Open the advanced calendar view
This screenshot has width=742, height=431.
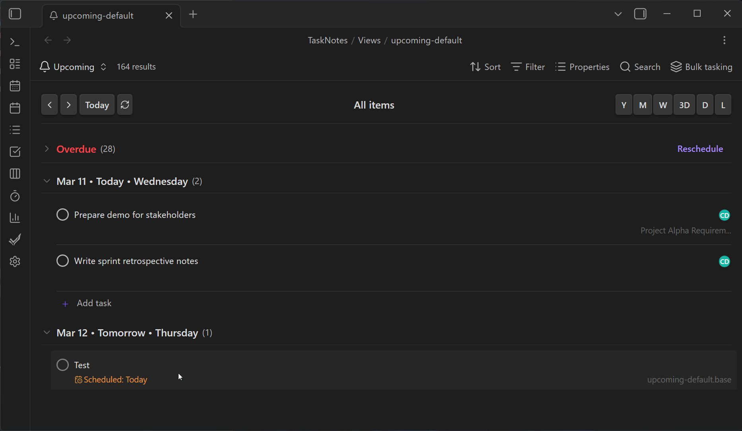point(15,108)
